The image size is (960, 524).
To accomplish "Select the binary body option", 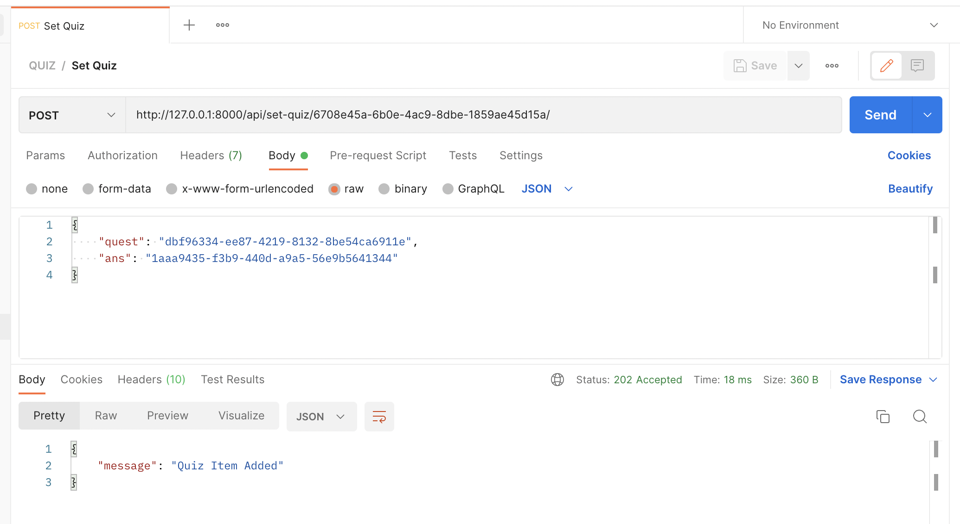I will 384,189.
